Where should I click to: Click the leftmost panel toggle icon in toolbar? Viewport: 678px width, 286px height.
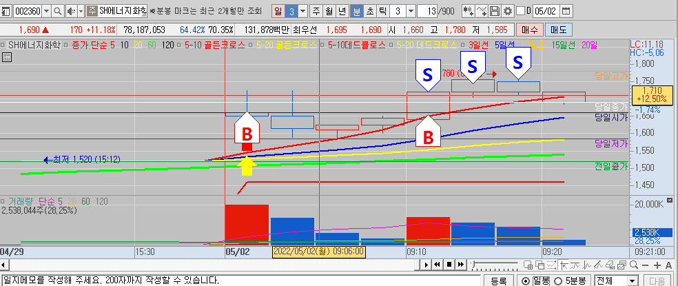[6, 11]
